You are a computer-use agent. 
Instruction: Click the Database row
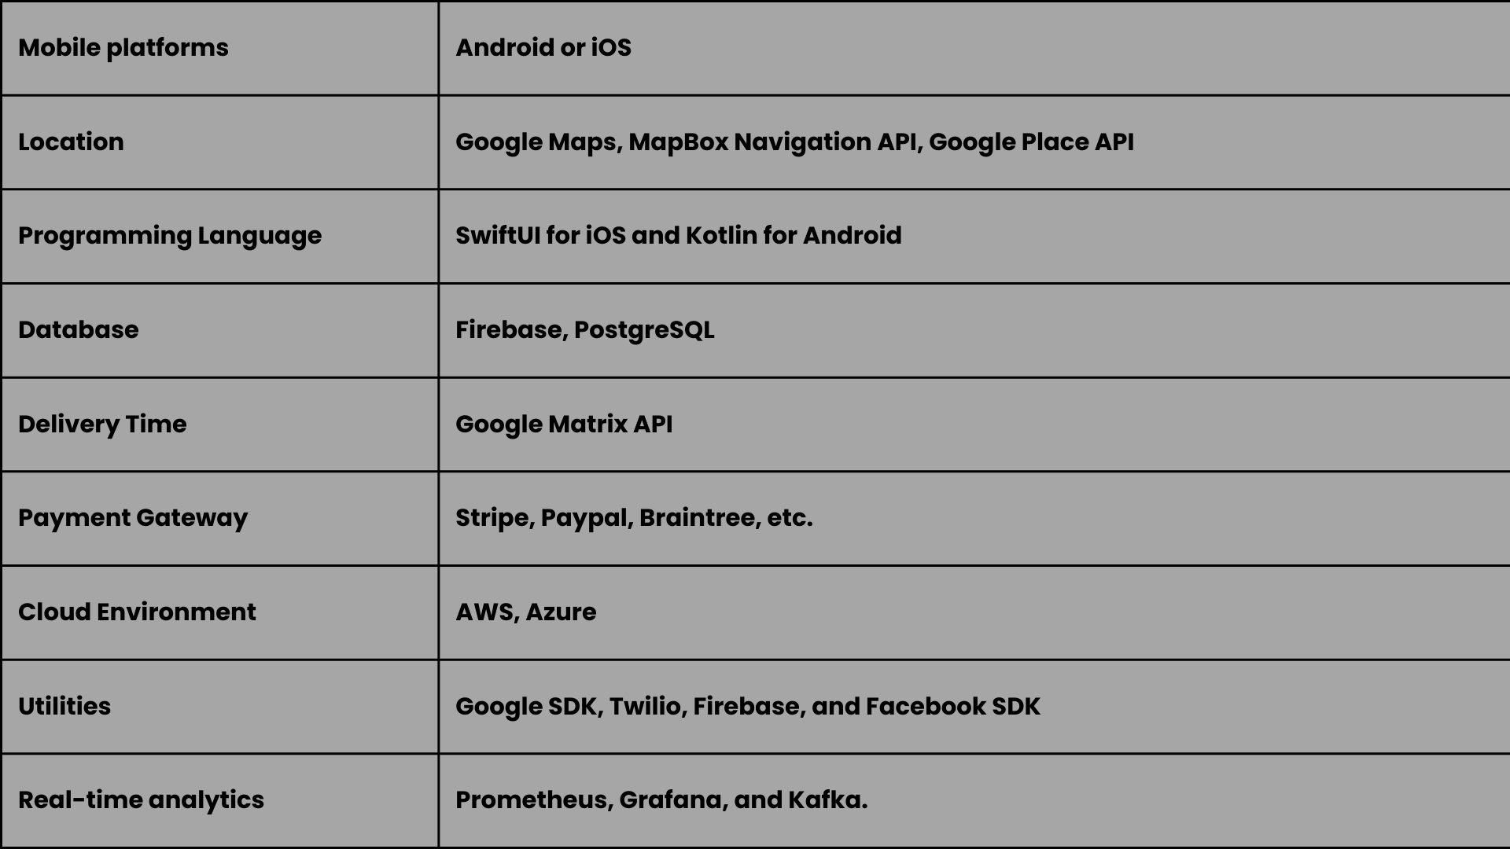pyautogui.click(x=755, y=329)
